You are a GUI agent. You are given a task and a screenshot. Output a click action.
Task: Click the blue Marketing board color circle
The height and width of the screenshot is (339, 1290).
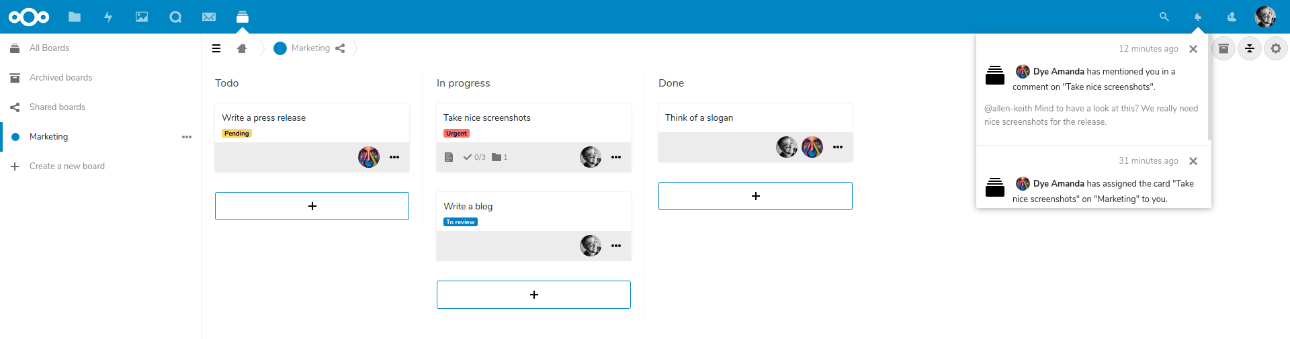point(280,48)
